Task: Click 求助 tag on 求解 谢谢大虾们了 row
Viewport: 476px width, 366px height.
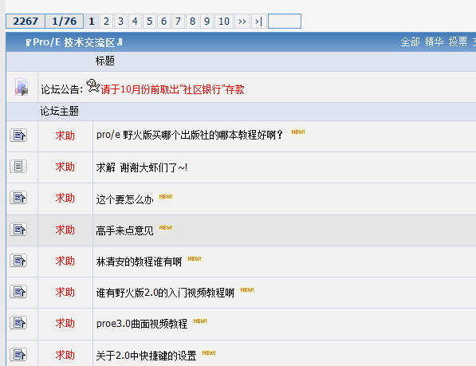Action: (x=65, y=167)
